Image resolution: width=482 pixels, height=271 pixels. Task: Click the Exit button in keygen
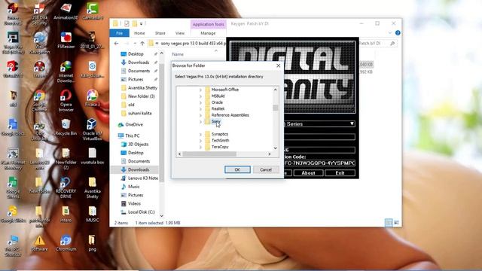pyautogui.click(x=340, y=173)
